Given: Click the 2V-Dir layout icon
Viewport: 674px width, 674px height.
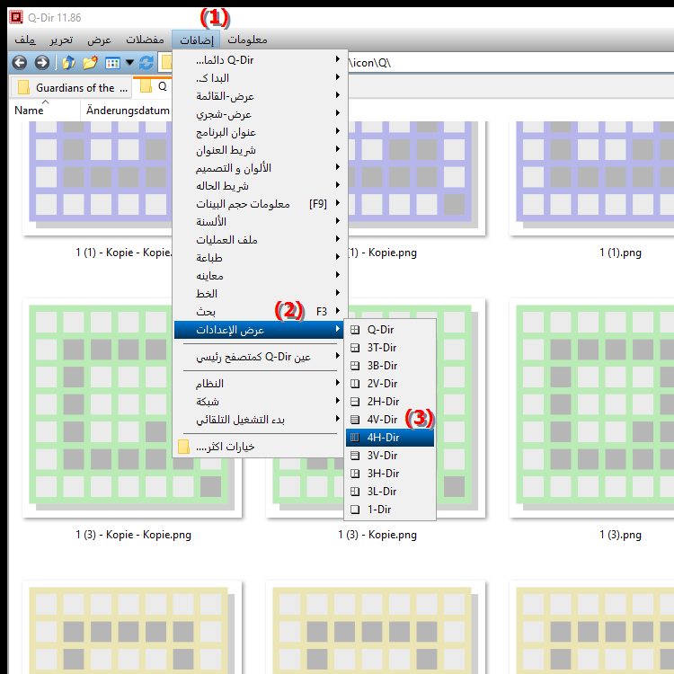Looking at the screenshot, I should pyautogui.click(x=355, y=384).
